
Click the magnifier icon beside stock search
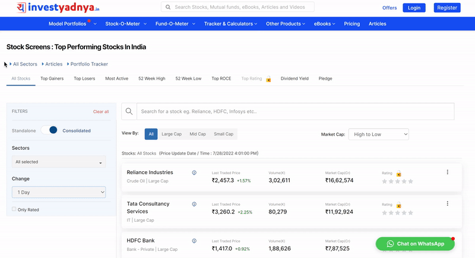point(129,111)
